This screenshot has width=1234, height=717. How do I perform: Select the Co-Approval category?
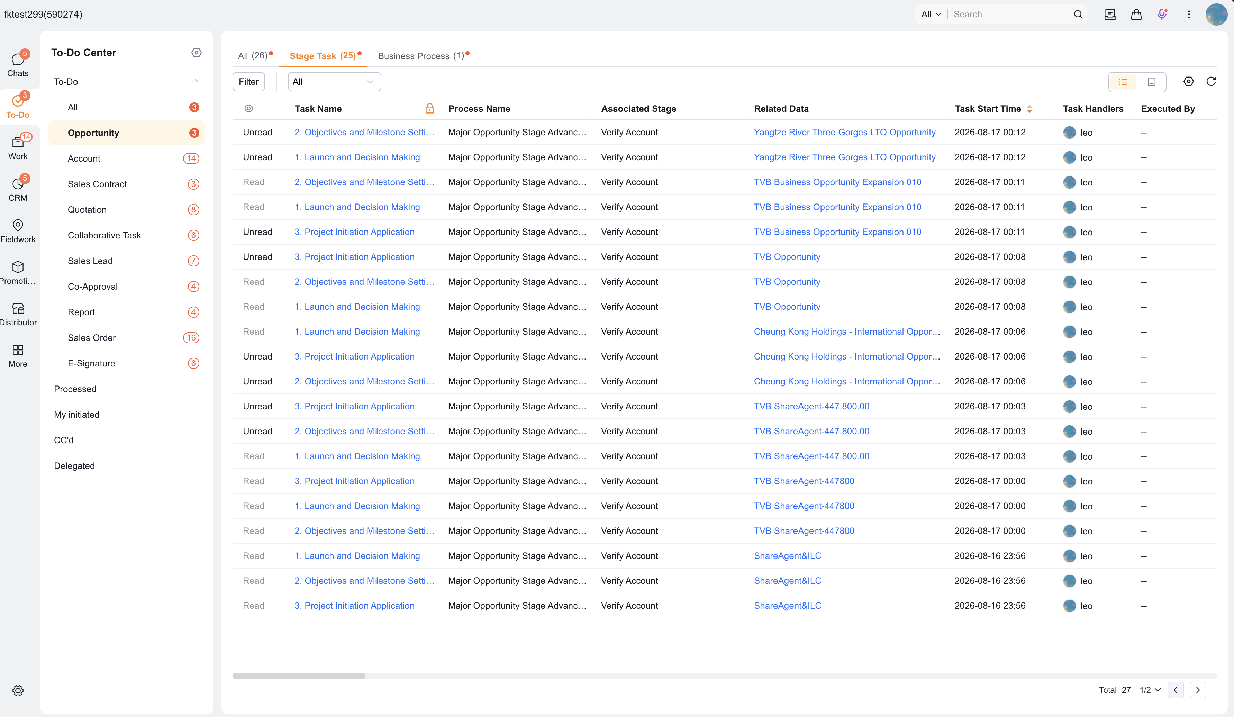127,287
